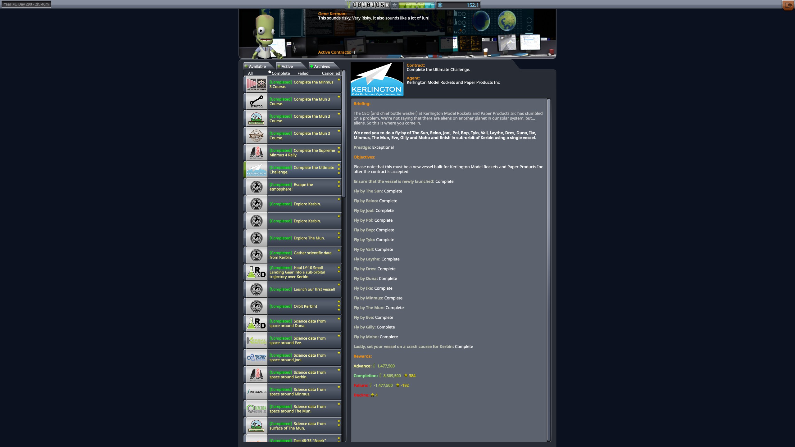Screen dimensions: 795x447
Task: Click Moving Parts logo on Jool science contract
Action: 256,358
